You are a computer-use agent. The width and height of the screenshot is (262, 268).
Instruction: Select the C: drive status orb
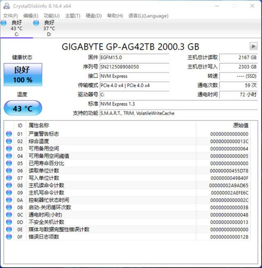click(x=3, y=23)
